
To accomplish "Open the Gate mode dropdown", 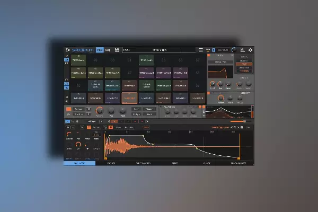I will point(136,109).
